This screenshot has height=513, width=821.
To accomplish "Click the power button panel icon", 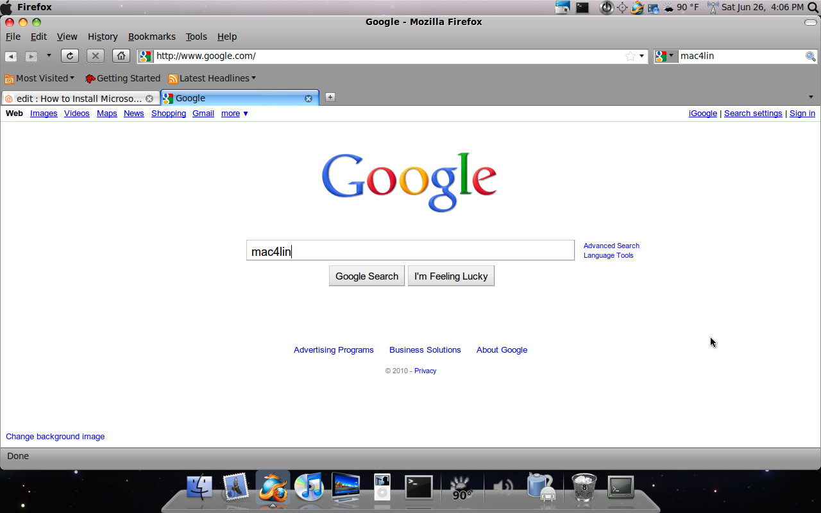I will [x=606, y=8].
